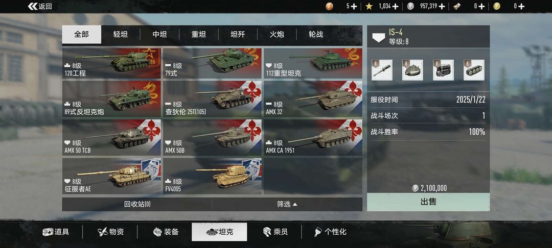Open the engine module icon

443,70
